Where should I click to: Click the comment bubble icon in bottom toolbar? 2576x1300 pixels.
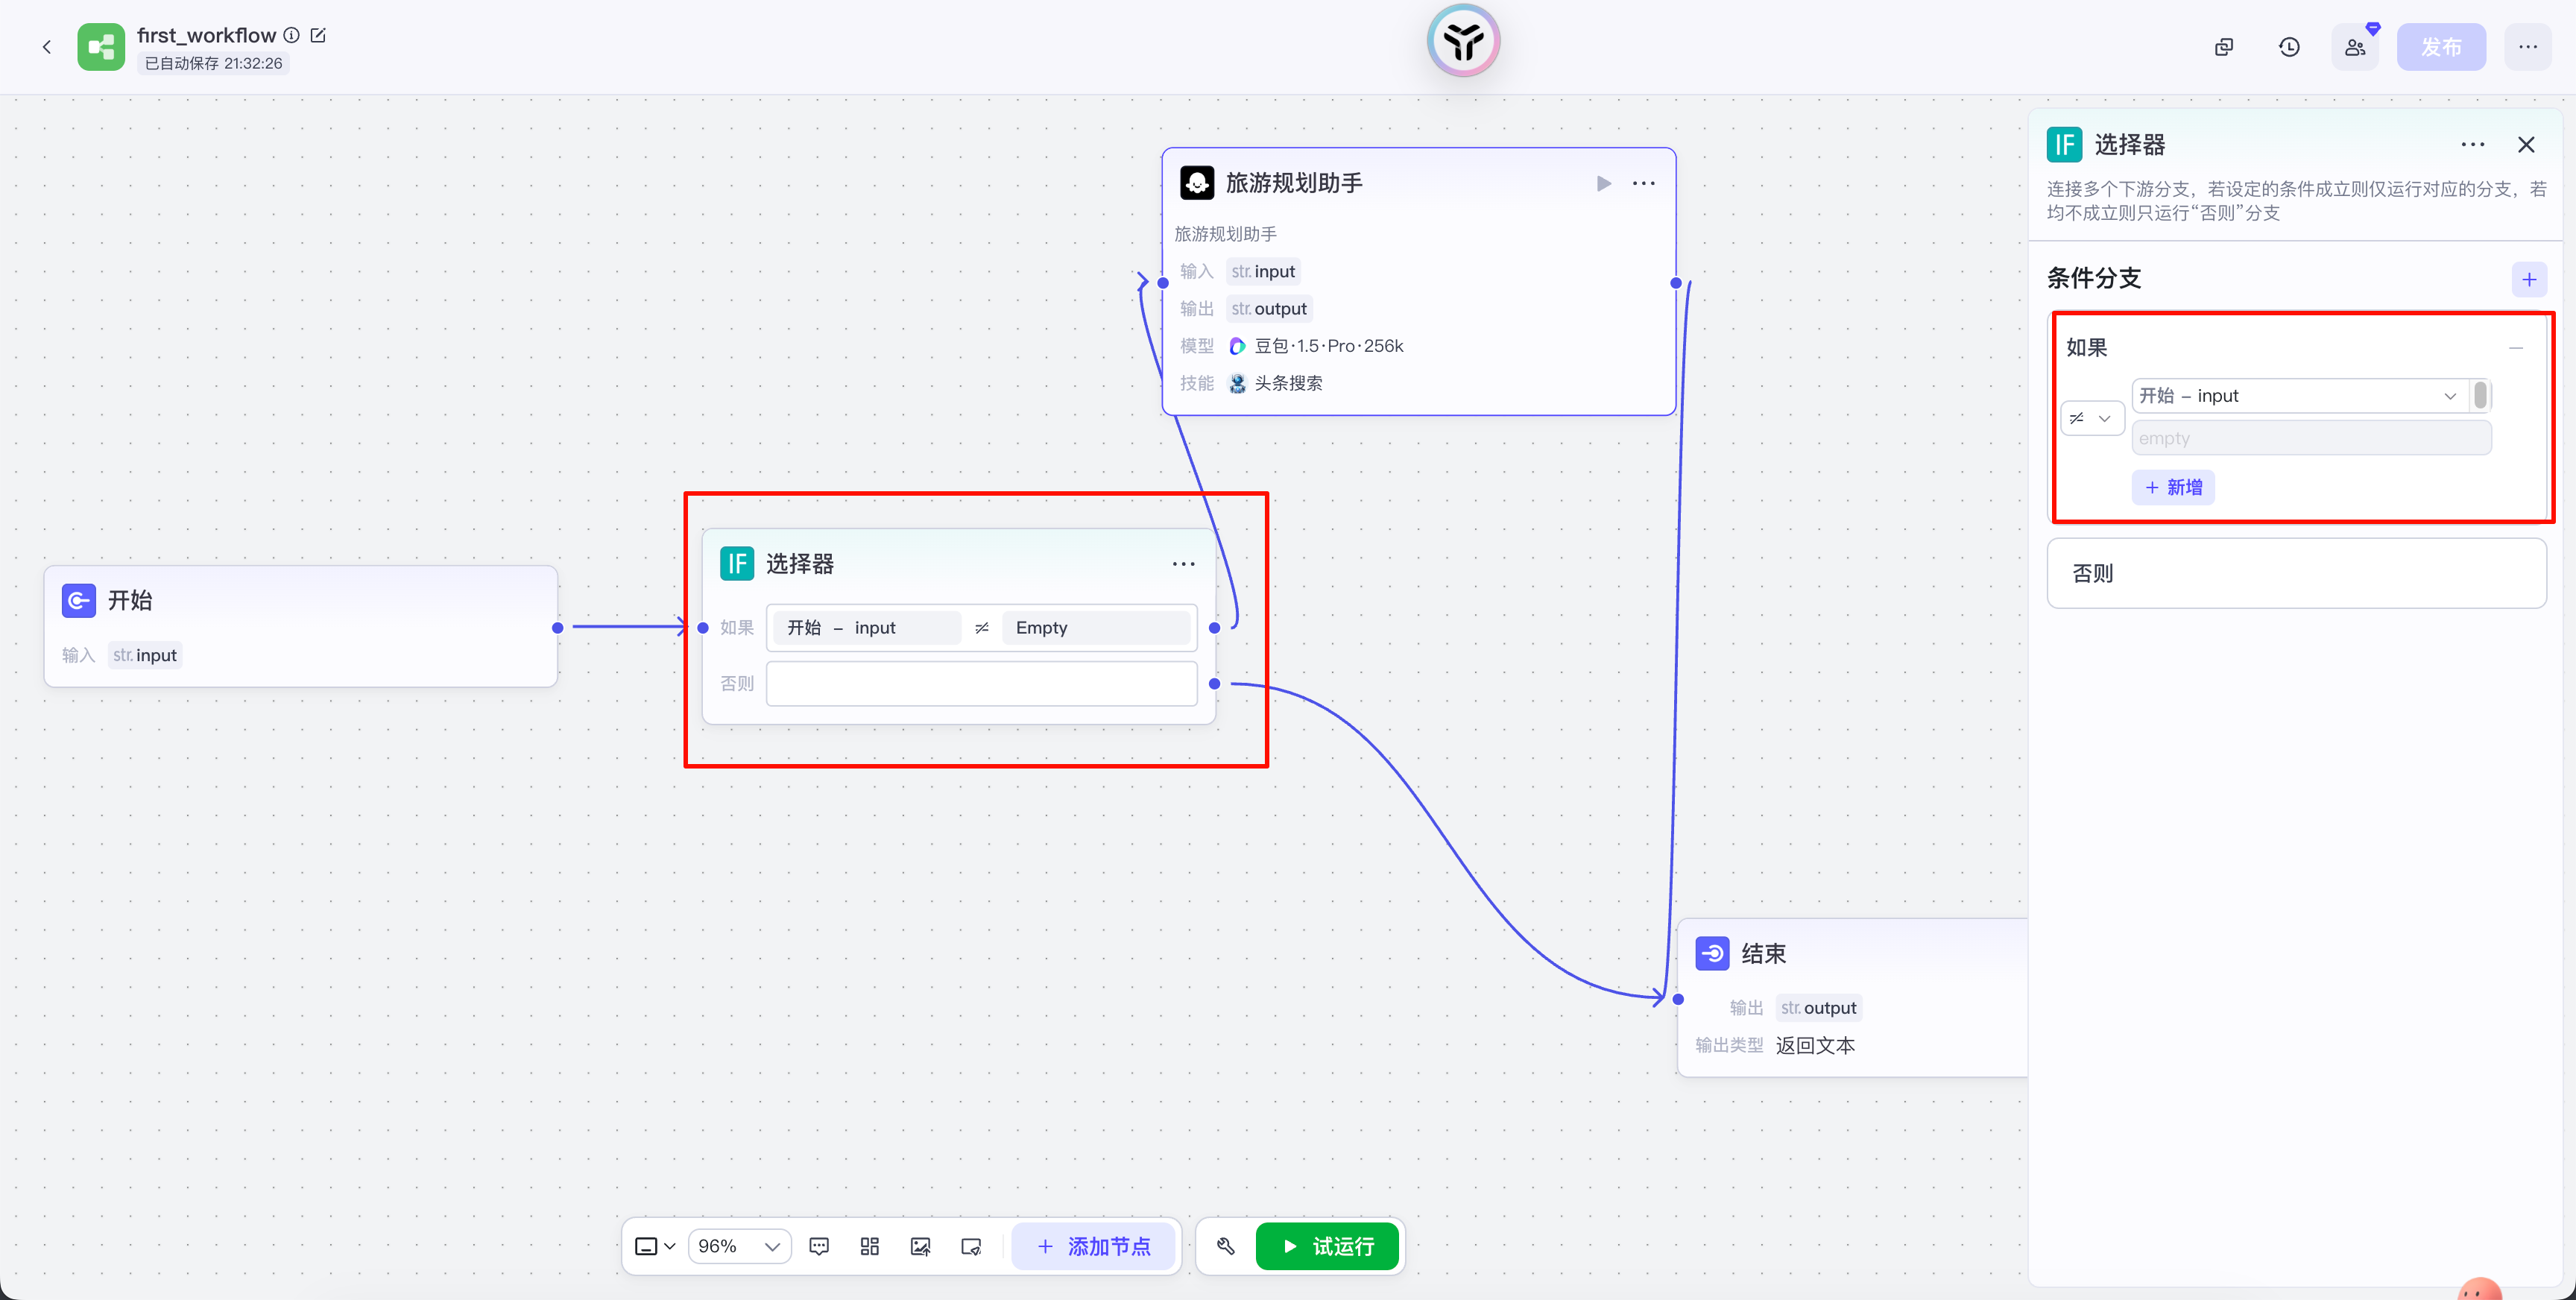click(819, 1246)
